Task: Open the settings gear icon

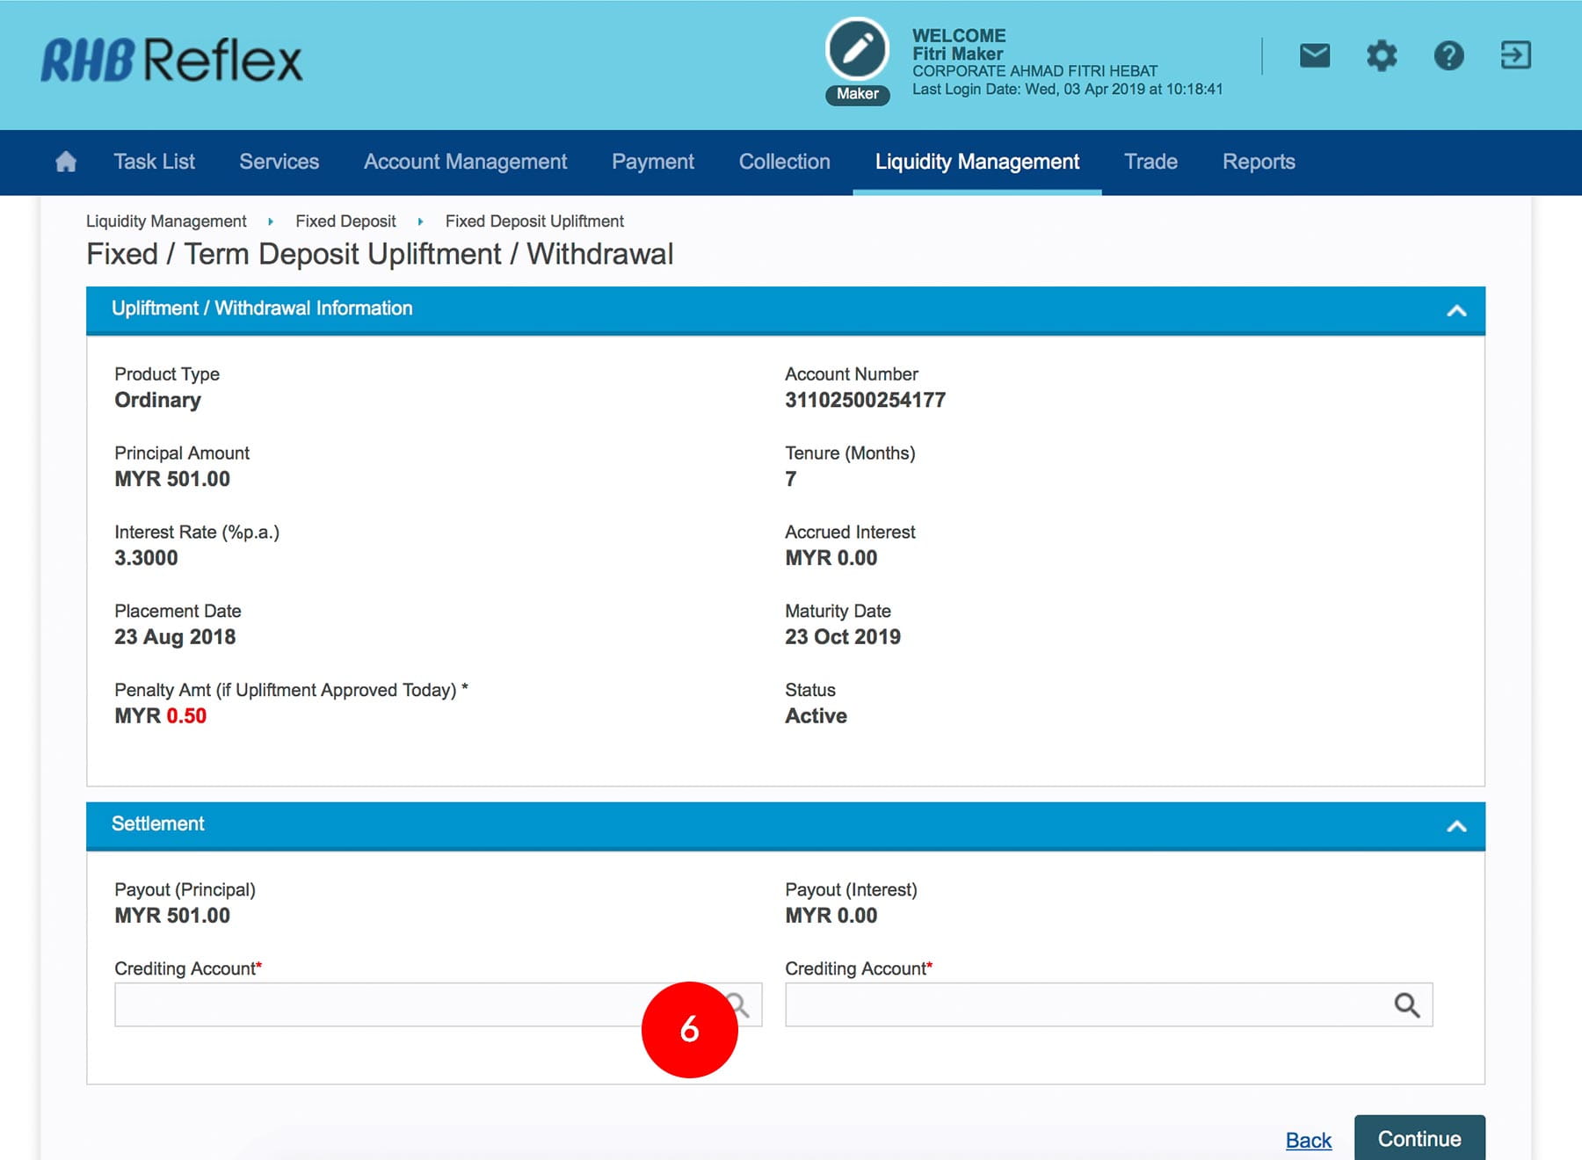Action: point(1381,56)
